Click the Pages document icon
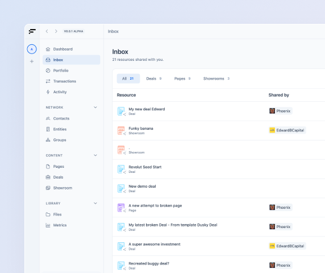Screen dimensions: 325x273 point(48,167)
